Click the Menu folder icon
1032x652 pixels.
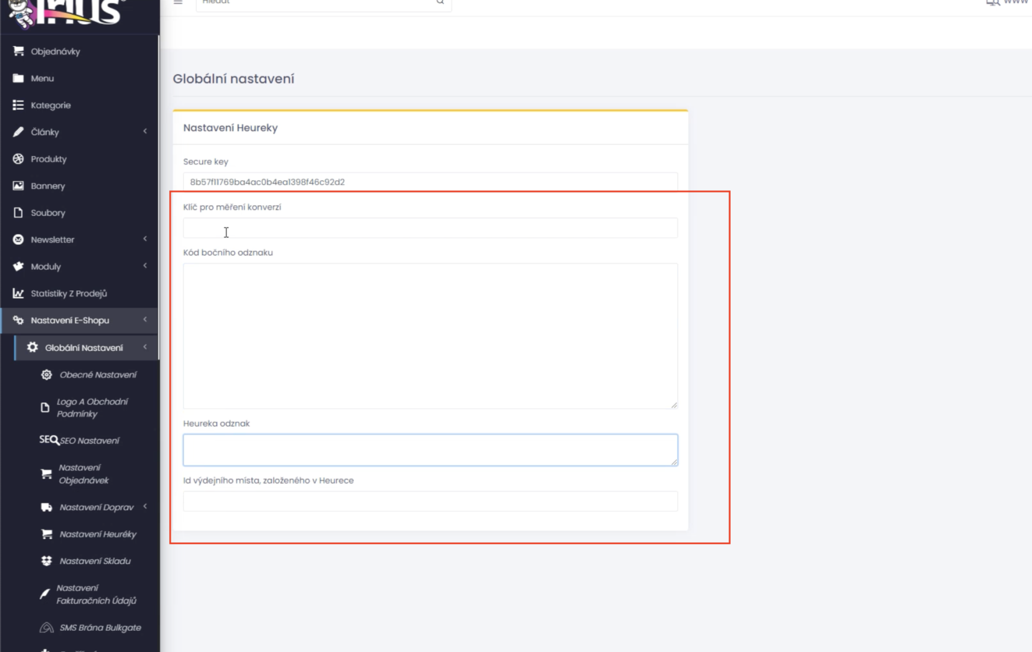point(18,78)
